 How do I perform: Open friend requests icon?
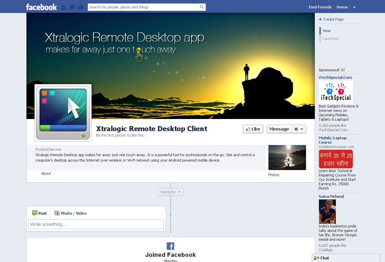(64, 7)
